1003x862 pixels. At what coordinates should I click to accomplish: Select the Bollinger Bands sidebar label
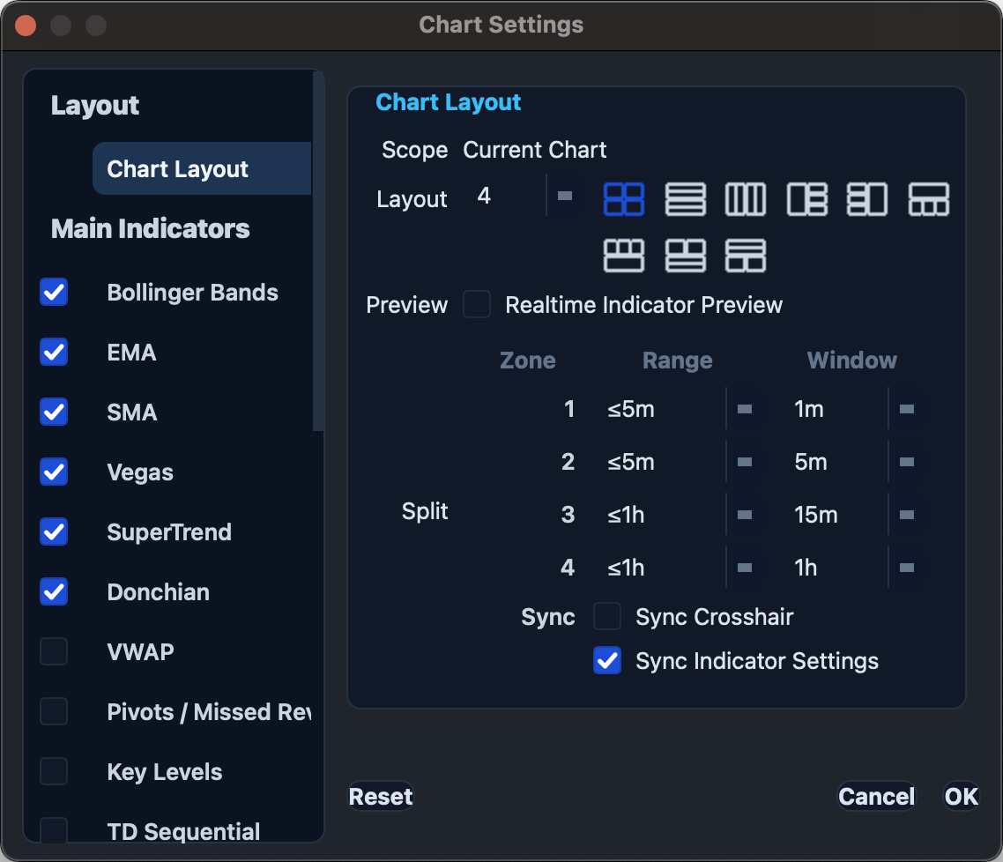click(x=192, y=293)
